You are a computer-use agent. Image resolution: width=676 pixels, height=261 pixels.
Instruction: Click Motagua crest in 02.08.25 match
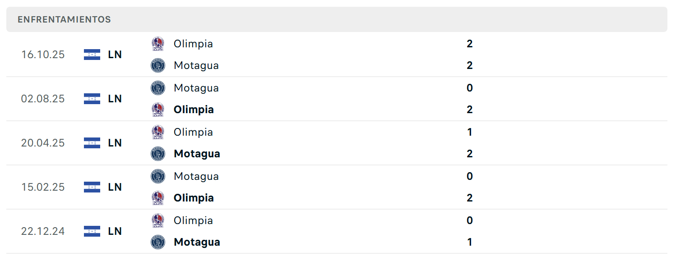pyautogui.click(x=158, y=88)
